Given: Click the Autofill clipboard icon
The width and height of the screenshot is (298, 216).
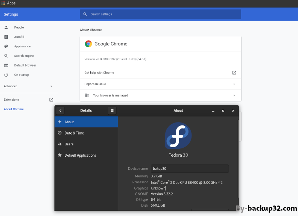Looking at the screenshot, I should 6,37.
